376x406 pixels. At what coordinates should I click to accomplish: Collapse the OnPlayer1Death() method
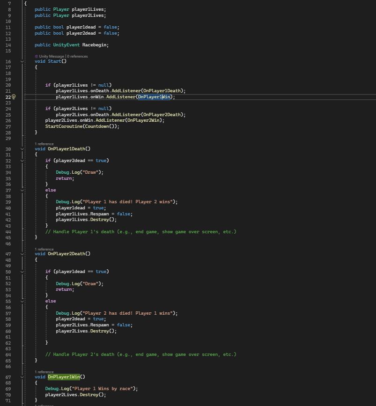pyautogui.click(x=22, y=149)
